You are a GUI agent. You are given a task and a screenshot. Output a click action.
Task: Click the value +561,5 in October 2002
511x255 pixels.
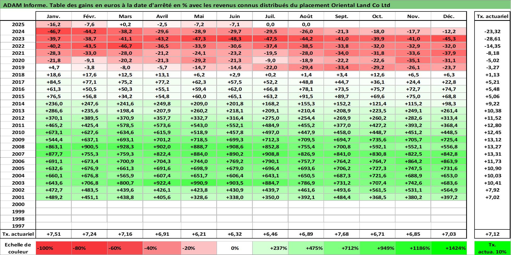(377, 190)
